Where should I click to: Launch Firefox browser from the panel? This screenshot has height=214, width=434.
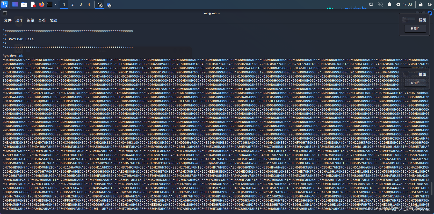42,4
